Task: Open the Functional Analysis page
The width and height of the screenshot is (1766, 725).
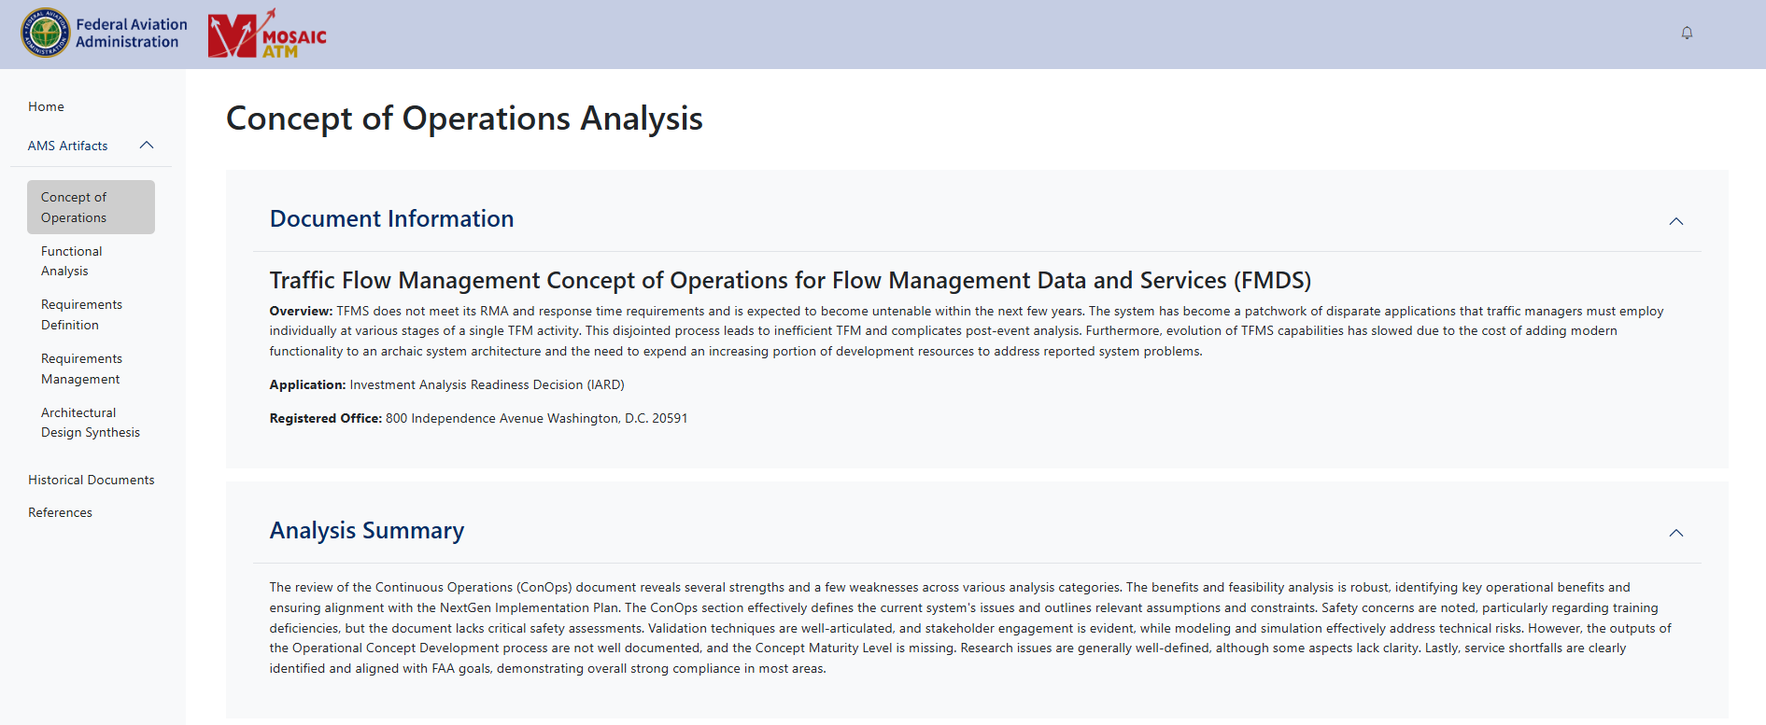Action: 71,261
